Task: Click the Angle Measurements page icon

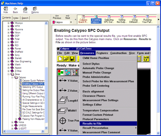Action: click(20, 106)
